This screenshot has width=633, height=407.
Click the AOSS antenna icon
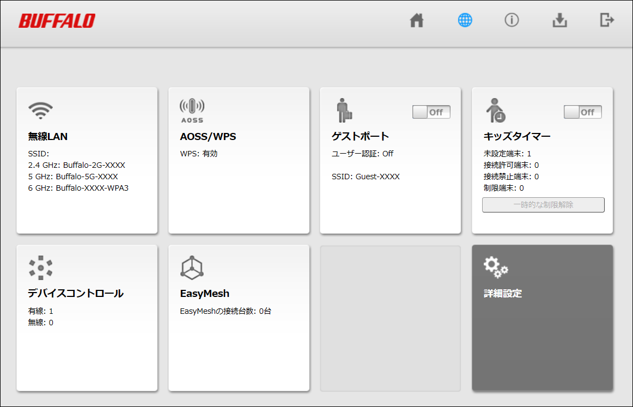tap(192, 111)
